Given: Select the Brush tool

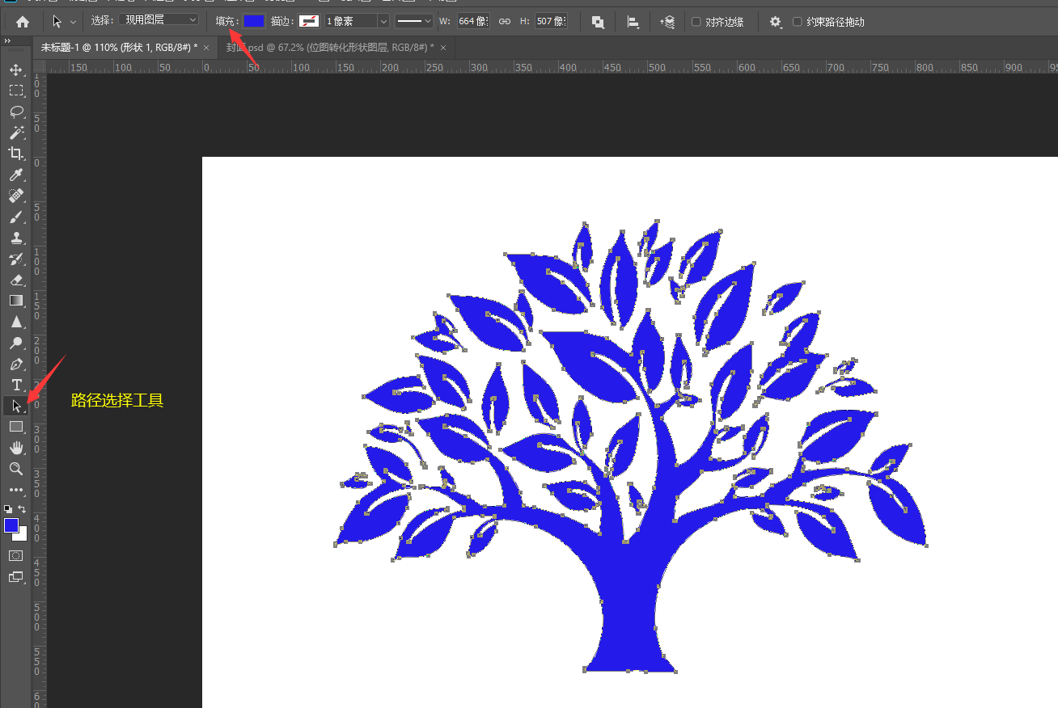Looking at the screenshot, I should coord(15,217).
